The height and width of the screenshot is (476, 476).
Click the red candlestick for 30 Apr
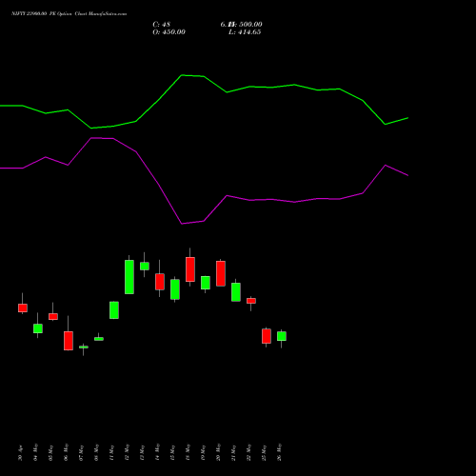(x=23, y=307)
